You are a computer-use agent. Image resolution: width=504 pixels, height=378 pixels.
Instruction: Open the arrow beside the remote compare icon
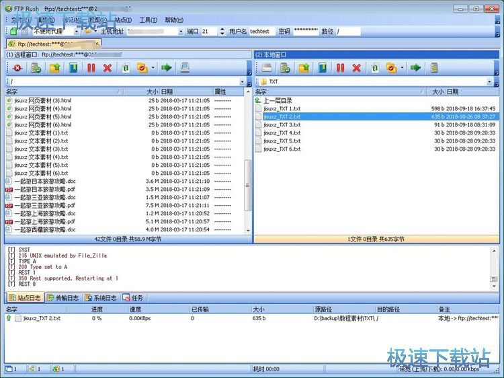(x=153, y=68)
